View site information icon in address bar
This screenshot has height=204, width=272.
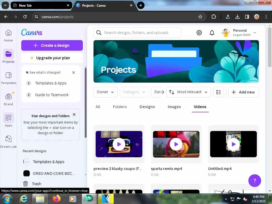(x=36, y=17)
